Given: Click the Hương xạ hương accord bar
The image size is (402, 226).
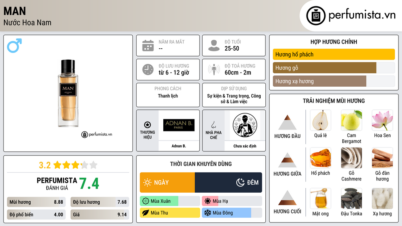Looking at the screenshot, I should pos(334,81).
